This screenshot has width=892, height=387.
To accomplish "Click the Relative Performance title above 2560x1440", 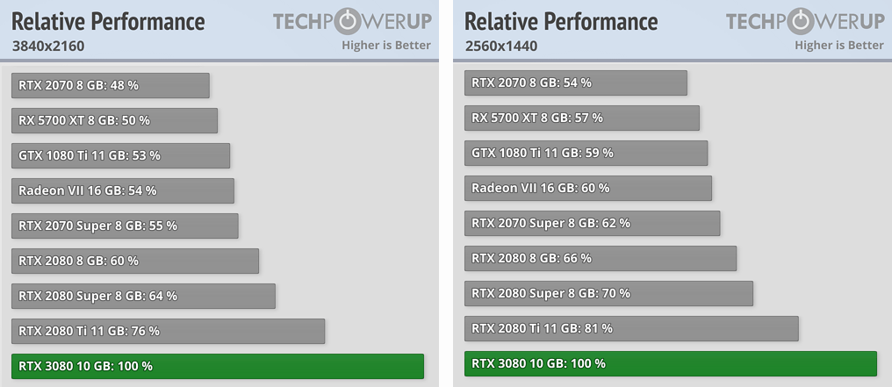I will click(561, 21).
